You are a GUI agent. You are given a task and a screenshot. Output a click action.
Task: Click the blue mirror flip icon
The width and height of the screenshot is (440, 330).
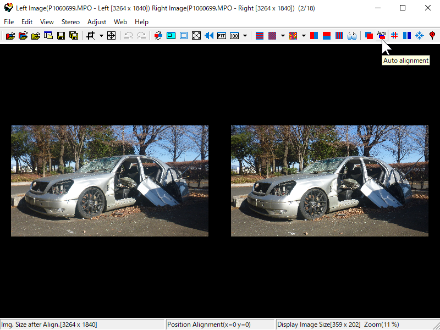209,36
